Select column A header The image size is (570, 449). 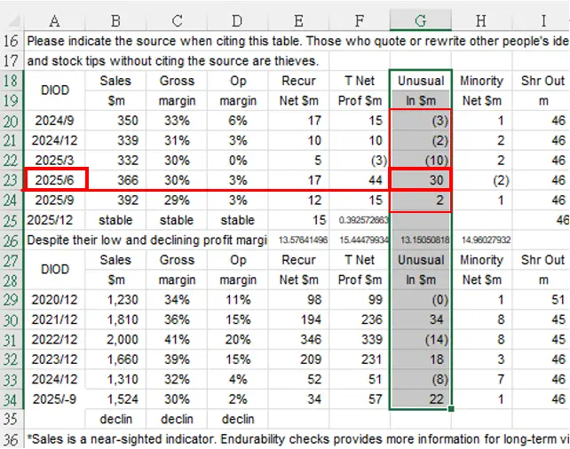[55, 20]
